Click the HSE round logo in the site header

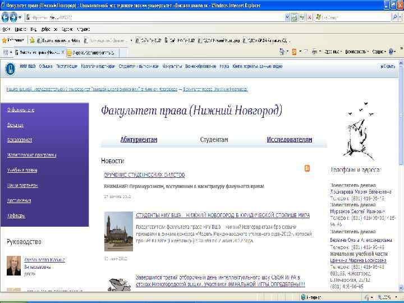tap(10, 69)
